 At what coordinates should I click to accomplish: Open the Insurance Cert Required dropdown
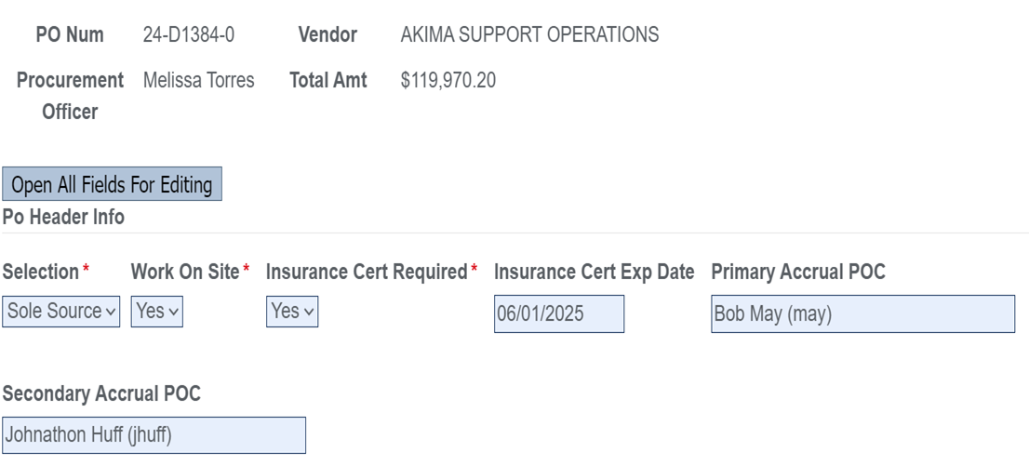[x=292, y=311]
